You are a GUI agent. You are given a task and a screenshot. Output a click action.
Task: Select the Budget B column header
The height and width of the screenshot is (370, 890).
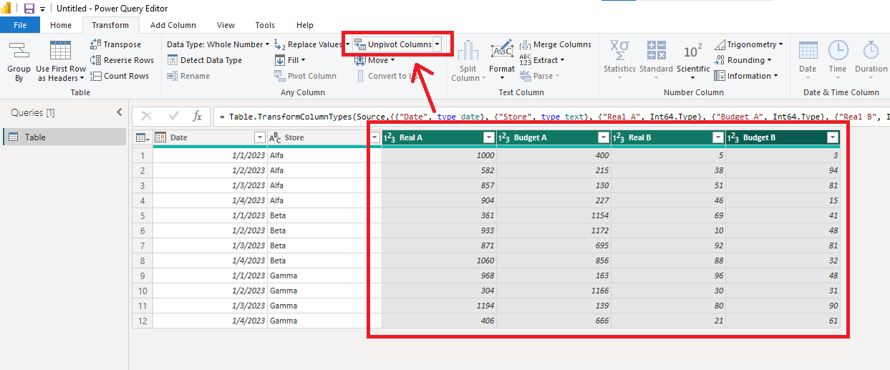coord(783,137)
